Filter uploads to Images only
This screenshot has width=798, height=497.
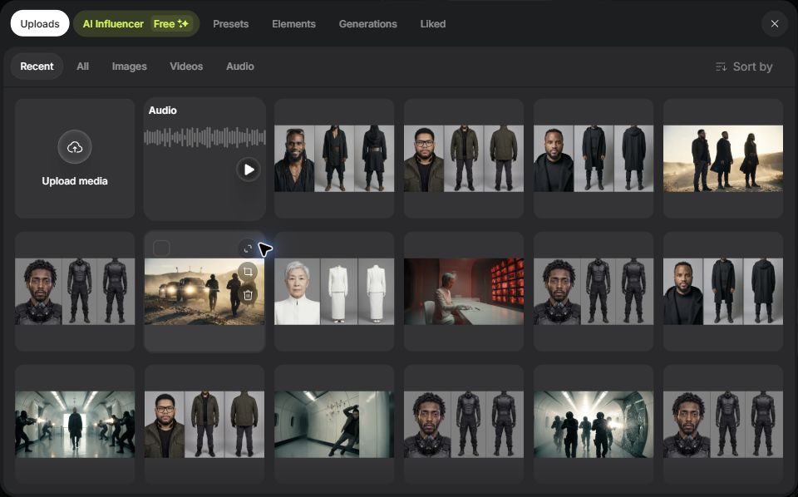(130, 66)
